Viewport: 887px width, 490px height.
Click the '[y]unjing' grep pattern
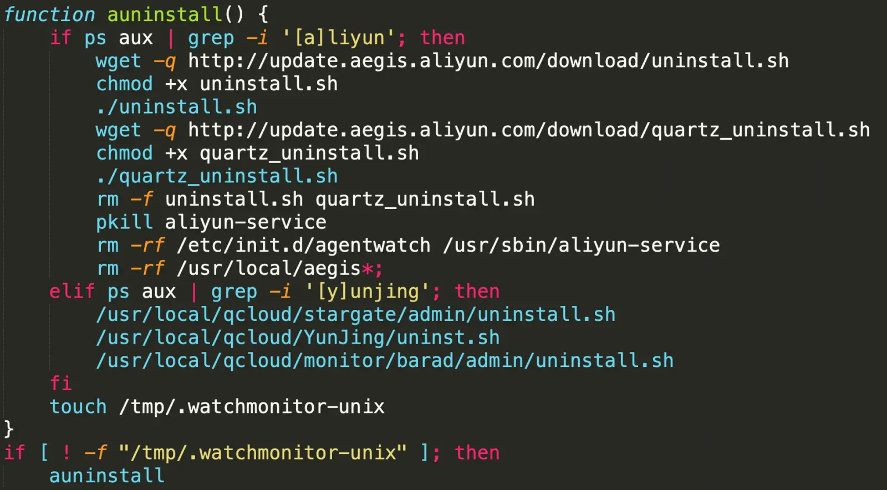pos(368,292)
